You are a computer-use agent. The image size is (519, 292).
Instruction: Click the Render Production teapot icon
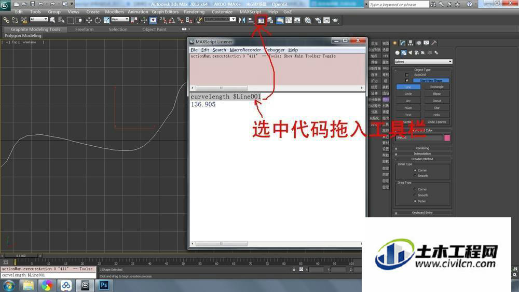(x=335, y=21)
